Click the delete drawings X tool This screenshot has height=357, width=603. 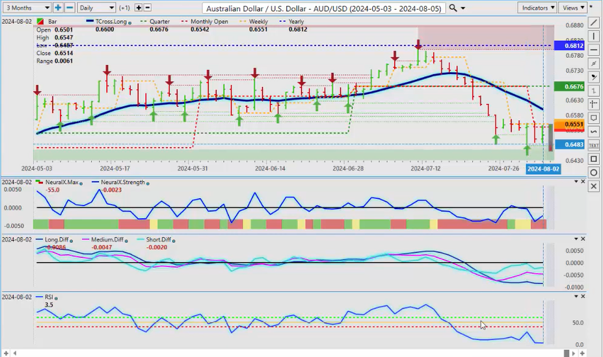point(593,186)
